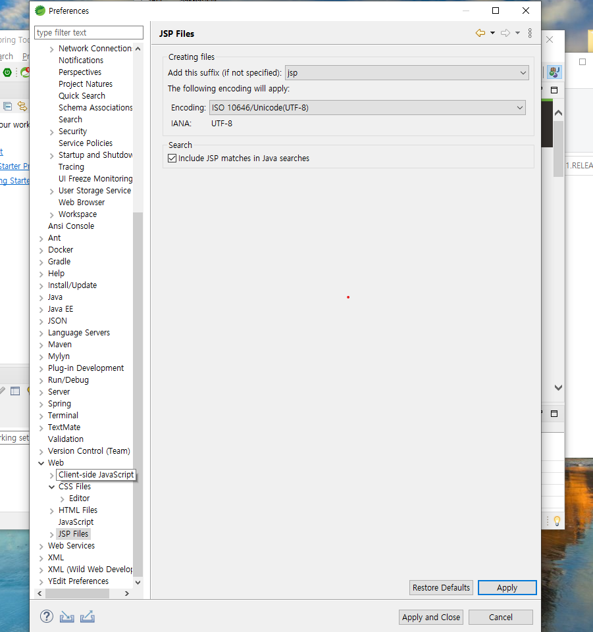Select YEdit Preferences entry

click(78, 581)
